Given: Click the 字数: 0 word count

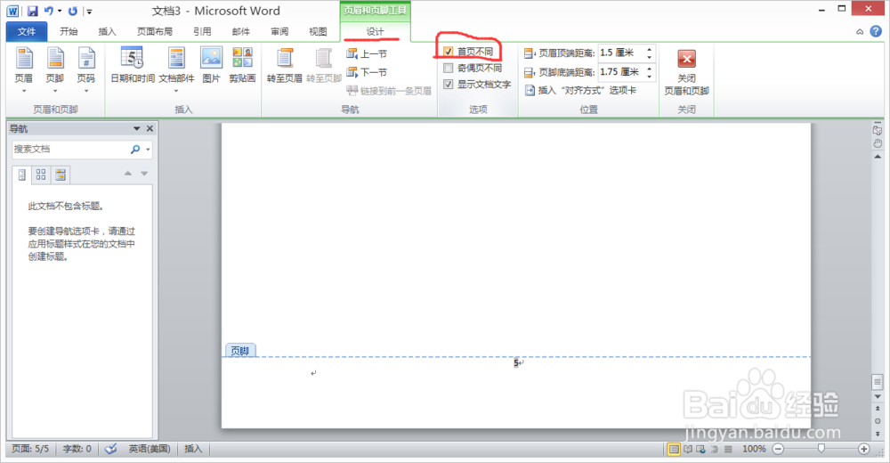Looking at the screenshot, I should pyautogui.click(x=77, y=449).
